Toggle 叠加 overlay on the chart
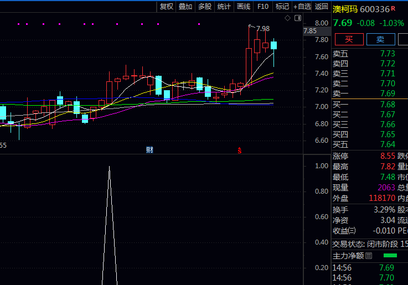The width and height of the screenshot is (408, 285). 185,7
